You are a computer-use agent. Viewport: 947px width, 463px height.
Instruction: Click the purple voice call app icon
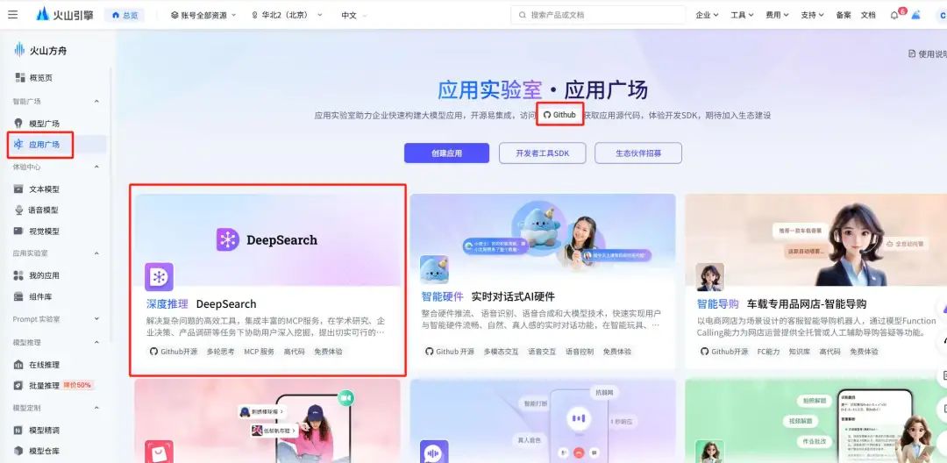tap(434, 452)
